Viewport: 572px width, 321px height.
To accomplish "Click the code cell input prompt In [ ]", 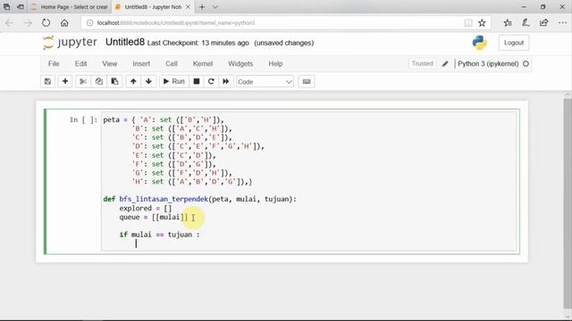I will 83,119.
